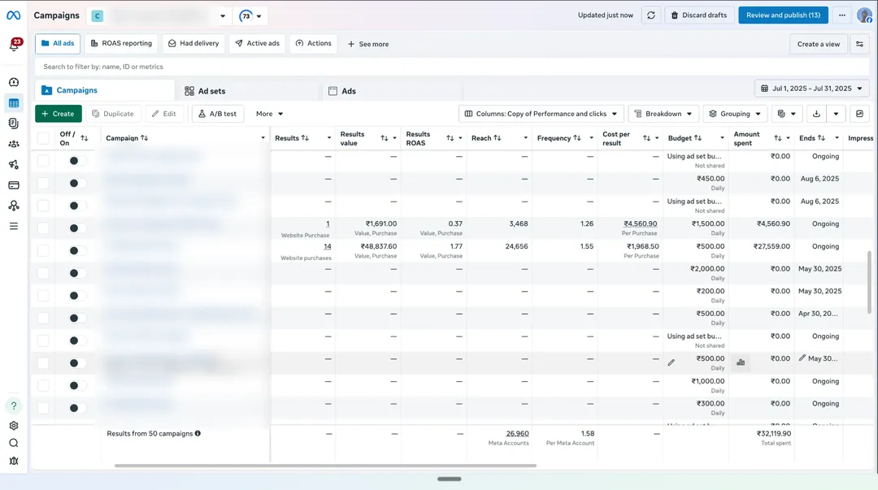The width and height of the screenshot is (878, 490).
Task: Open Ads reporting pages icon in sidebar
Action: click(x=14, y=124)
